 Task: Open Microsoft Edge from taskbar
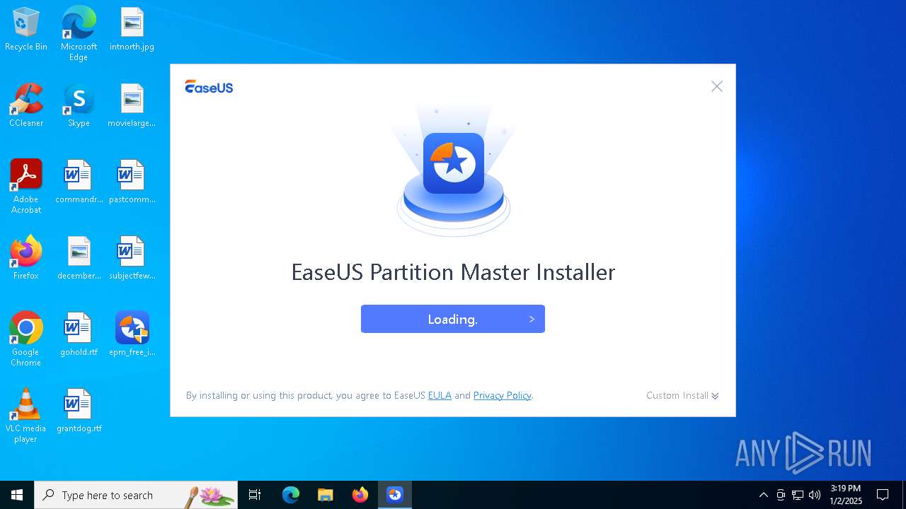pos(291,495)
